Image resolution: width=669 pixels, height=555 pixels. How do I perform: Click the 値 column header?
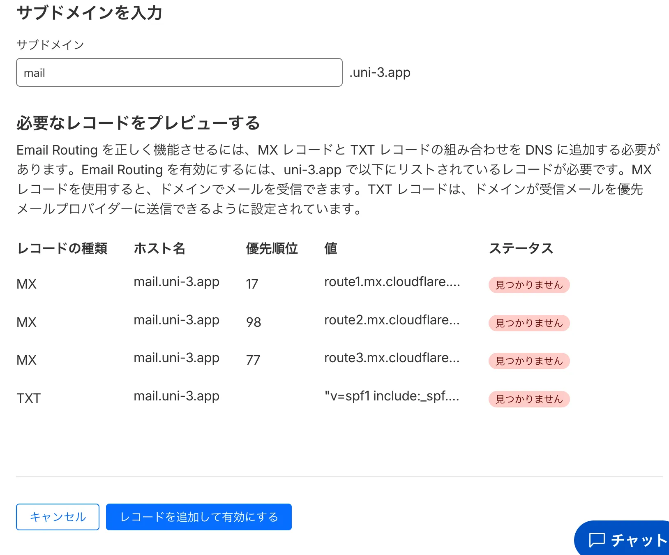click(331, 248)
